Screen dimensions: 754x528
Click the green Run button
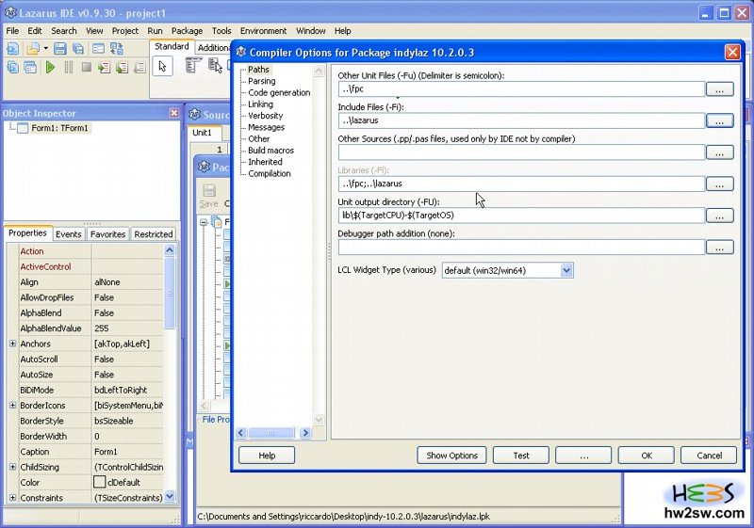tap(50, 67)
